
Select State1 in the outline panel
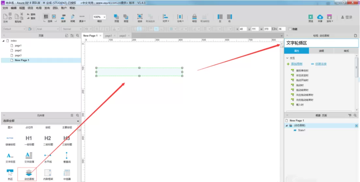[302, 130]
